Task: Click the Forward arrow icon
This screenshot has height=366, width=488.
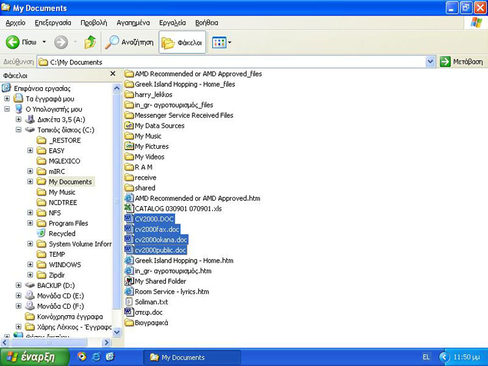Action: click(61, 42)
